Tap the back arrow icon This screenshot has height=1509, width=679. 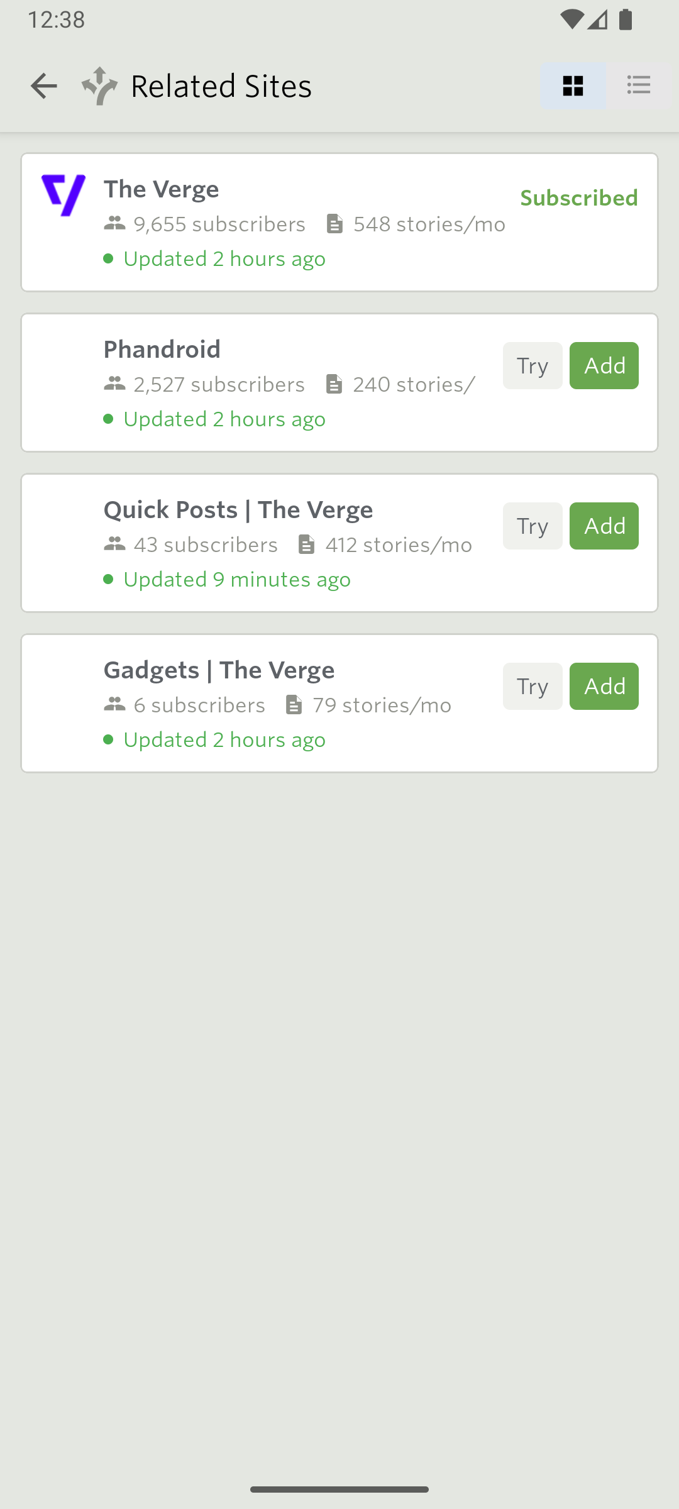pyautogui.click(x=44, y=86)
